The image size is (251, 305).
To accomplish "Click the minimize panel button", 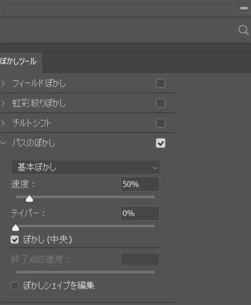I will pos(243,8).
